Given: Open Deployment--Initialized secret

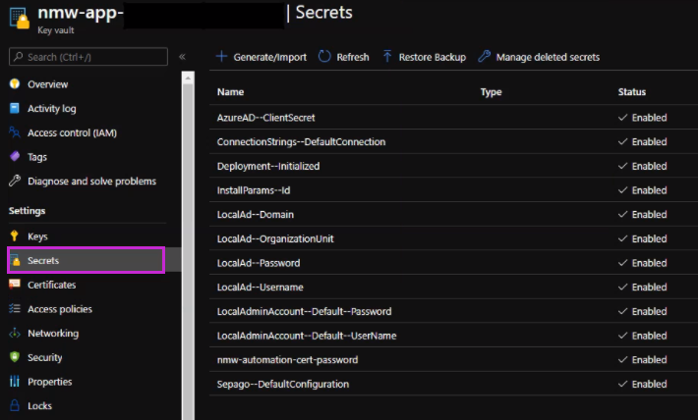Looking at the screenshot, I should coord(268,166).
